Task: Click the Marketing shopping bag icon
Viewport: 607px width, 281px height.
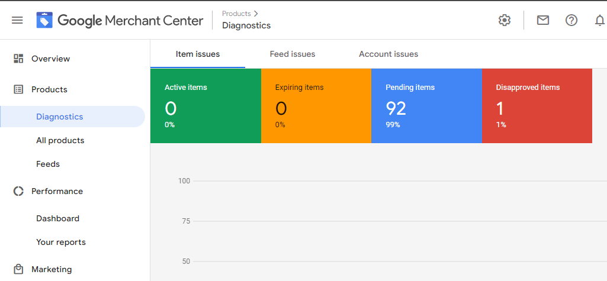Action: tap(18, 269)
